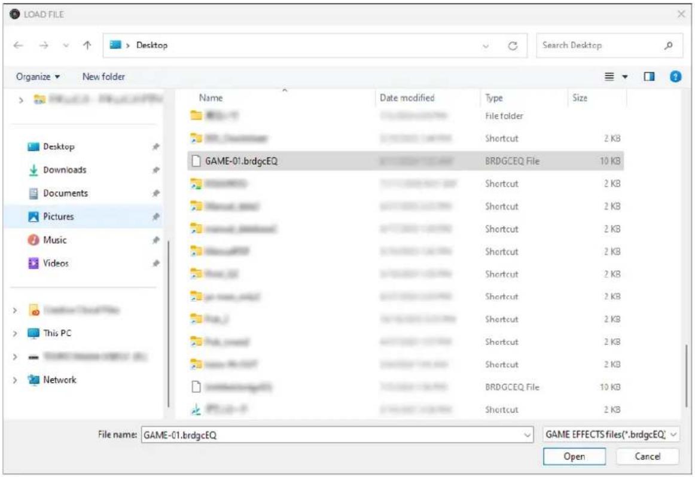Screen dimensions: 695x477
Task: Expand the address bar history dropdown
Action: pyautogui.click(x=486, y=45)
